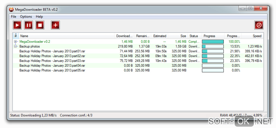Select the part02.rar file row
The image size is (276, 128).
pyautogui.click(x=138, y=56)
